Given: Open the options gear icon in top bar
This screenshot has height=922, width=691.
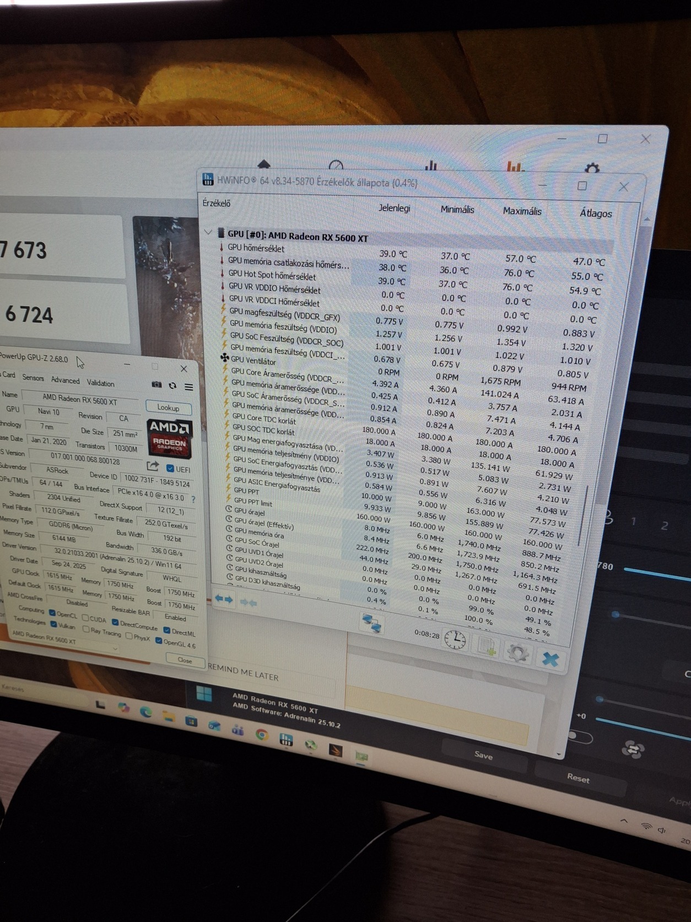Looking at the screenshot, I should [592, 167].
